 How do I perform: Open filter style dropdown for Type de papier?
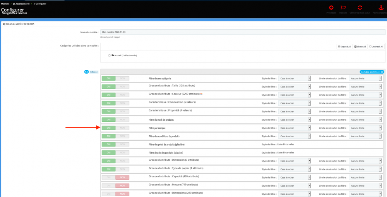click(295, 169)
